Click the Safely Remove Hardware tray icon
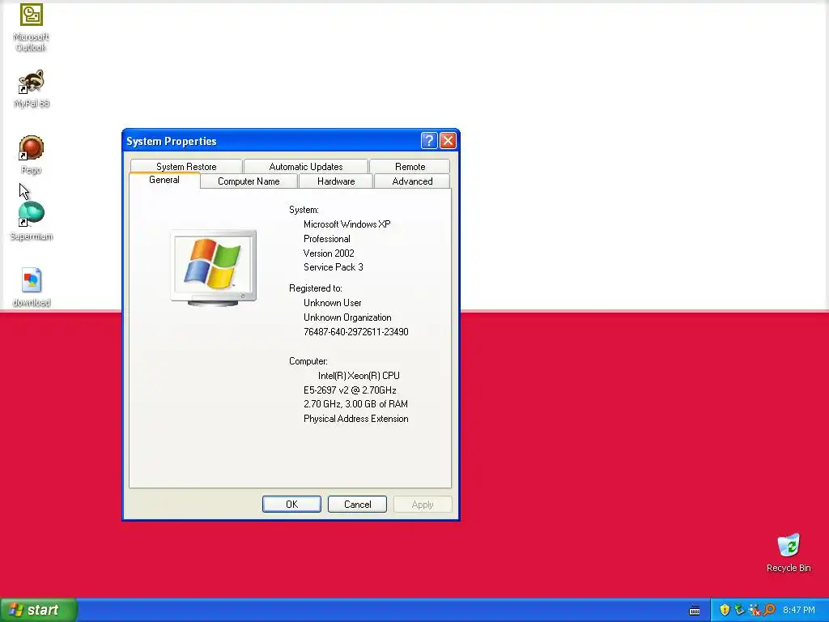Screen dimensions: 829x622 coord(739,610)
